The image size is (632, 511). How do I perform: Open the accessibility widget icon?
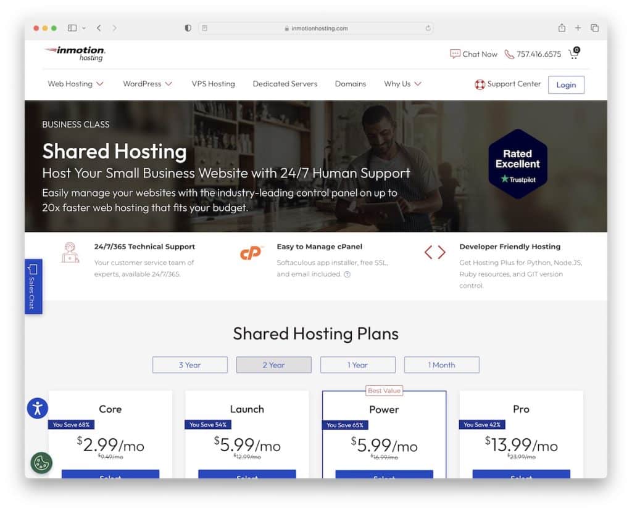pyautogui.click(x=38, y=408)
